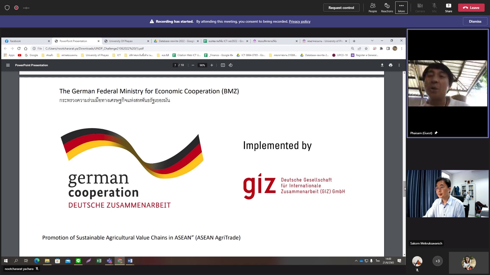This screenshot has width=490, height=275.
Task: Click the Share screen icon
Action: [448, 8]
